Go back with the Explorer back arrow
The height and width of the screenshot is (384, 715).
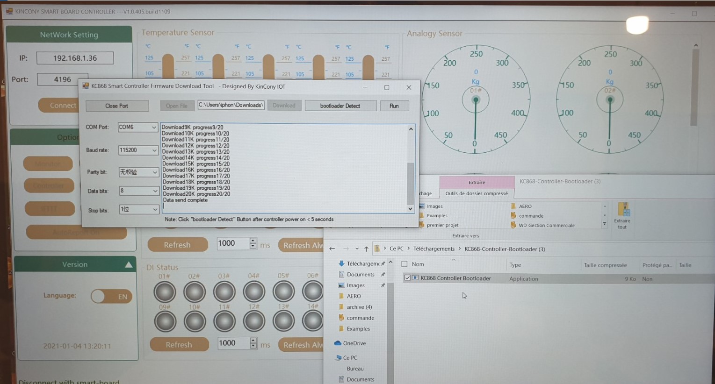(x=332, y=249)
